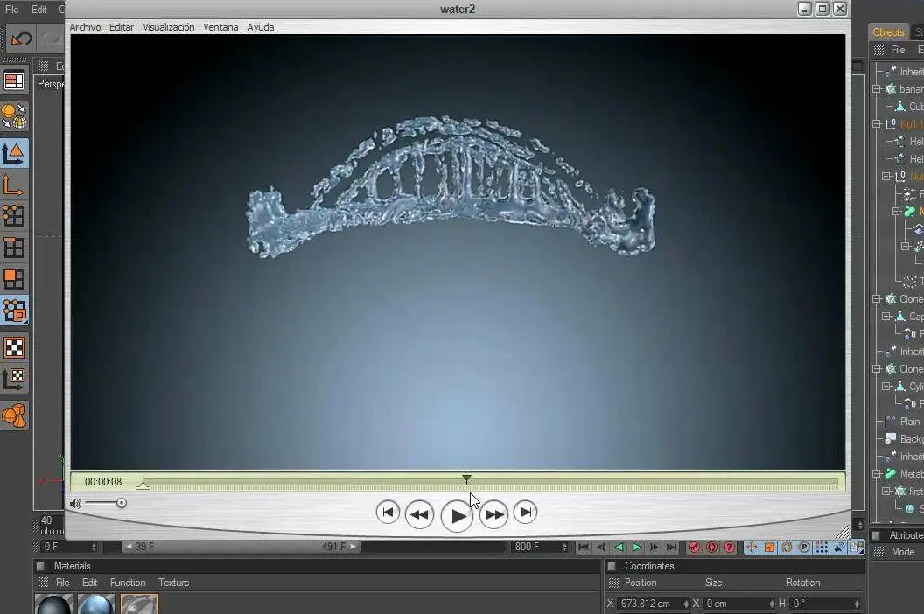
Task: Open the Object Manager File menu
Action: tap(898, 50)
